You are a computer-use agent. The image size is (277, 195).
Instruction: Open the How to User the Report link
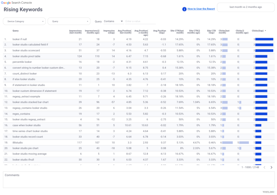click(x=201, y=9)
